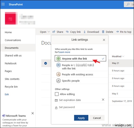Viewport: 134px width, 128px height.
Task: Click the search magnifier icon
Action: [128, 4]
